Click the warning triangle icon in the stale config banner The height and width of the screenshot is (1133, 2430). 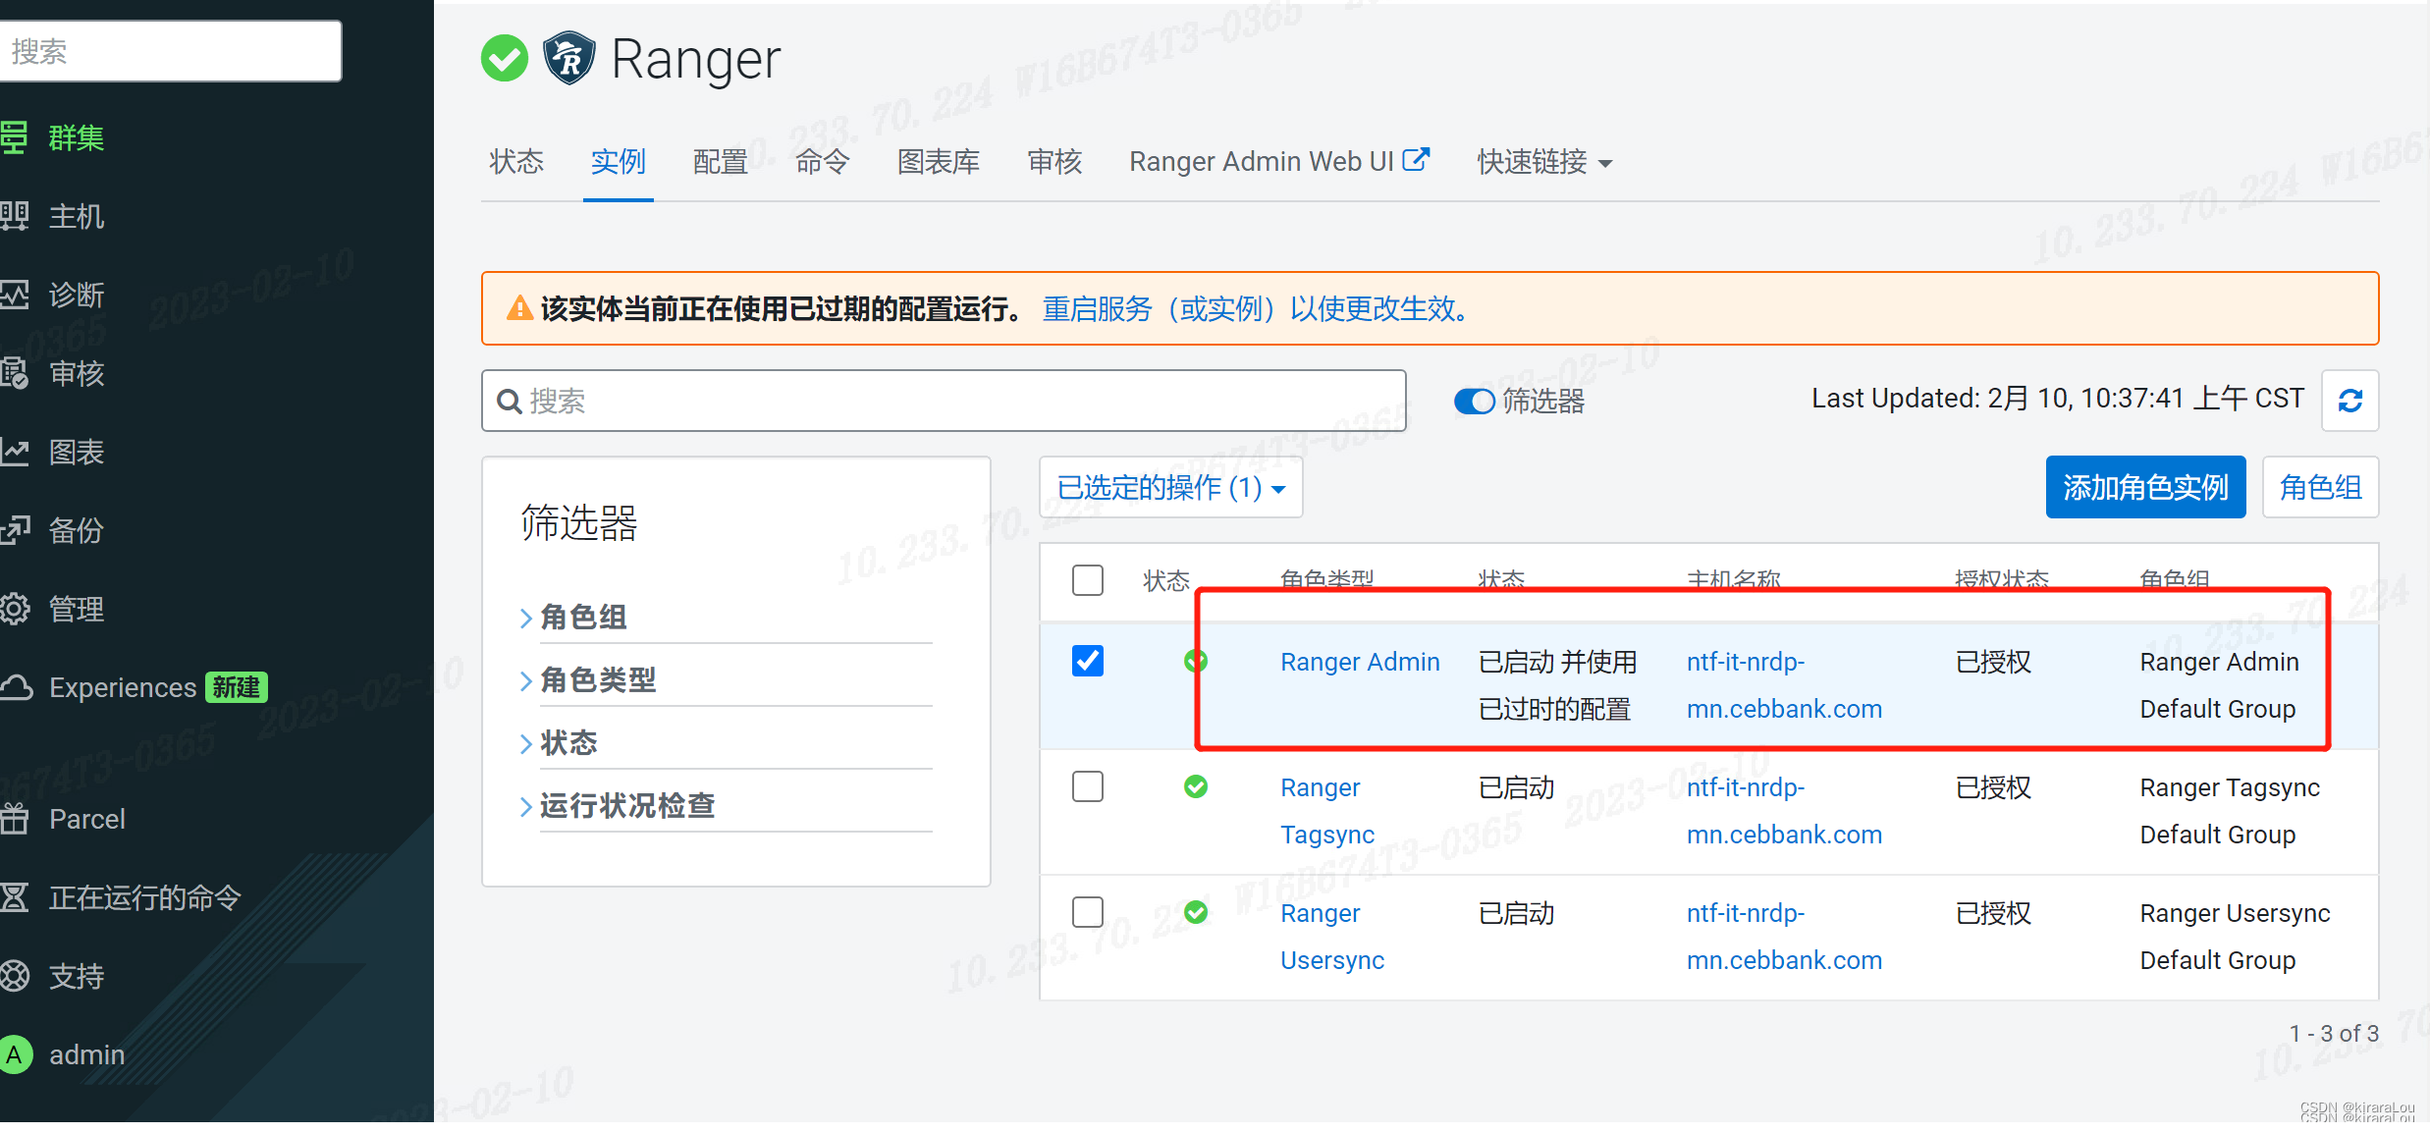pyautogui.click(x=519, y=308)
